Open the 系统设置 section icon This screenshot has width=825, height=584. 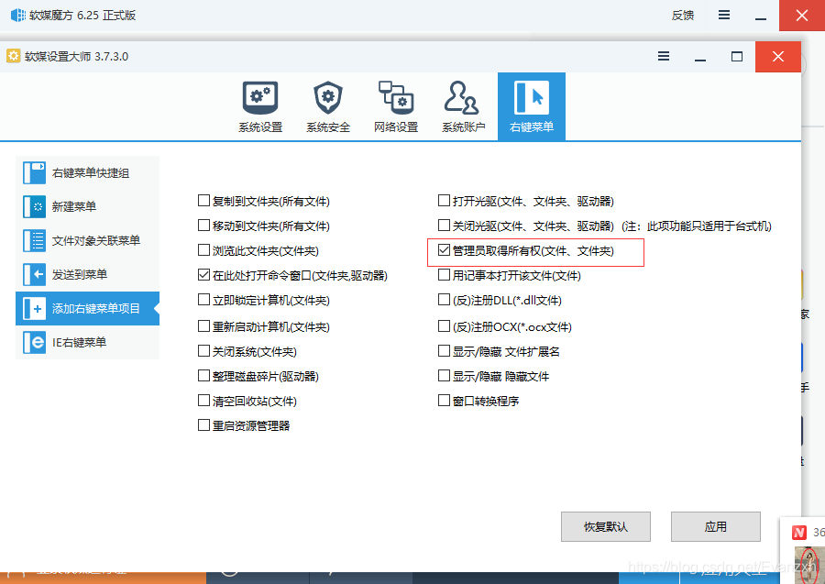tap(260, 97)
